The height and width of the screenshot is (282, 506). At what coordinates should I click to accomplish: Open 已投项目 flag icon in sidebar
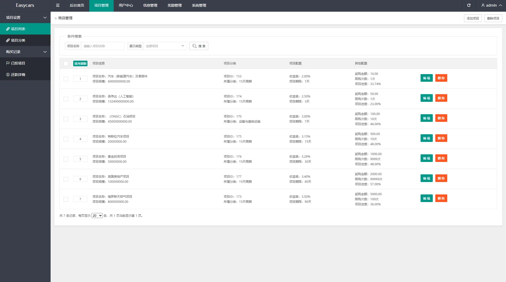tap(8, 63)
